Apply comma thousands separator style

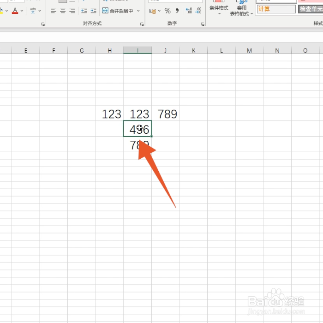(177, 11)
